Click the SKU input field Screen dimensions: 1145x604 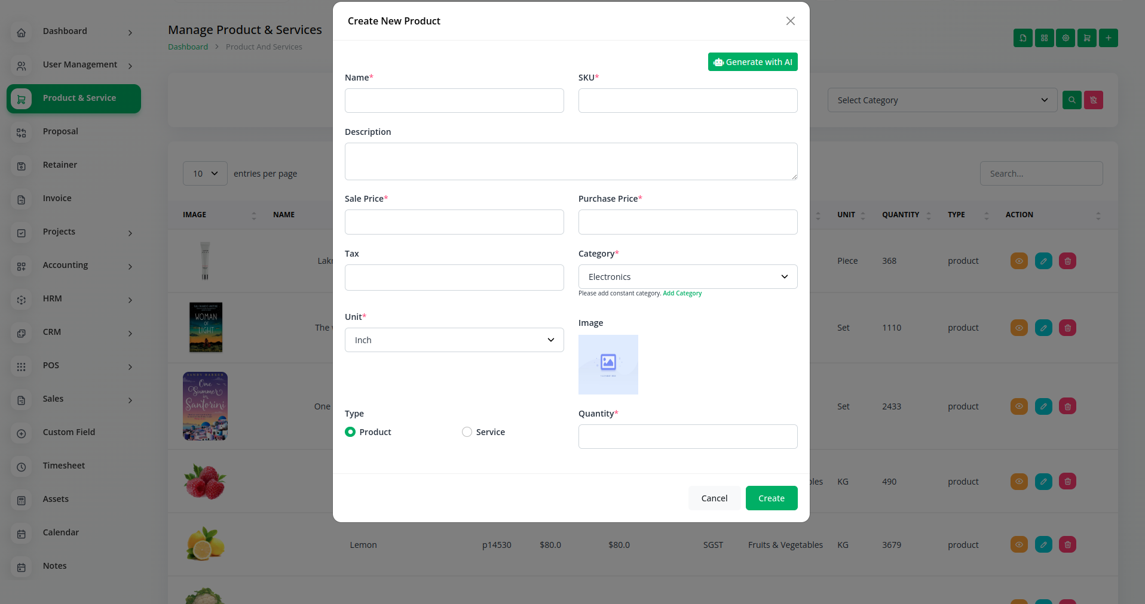click(687, 101)
